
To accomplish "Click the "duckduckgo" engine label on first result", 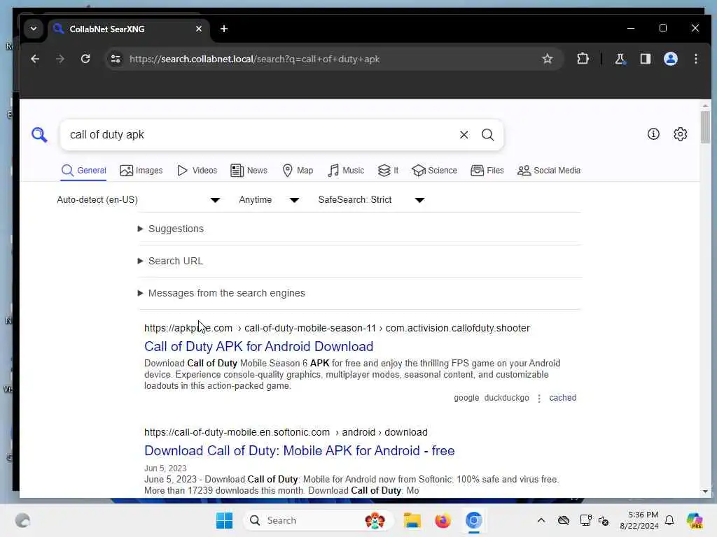I will [x=507, y=398].
